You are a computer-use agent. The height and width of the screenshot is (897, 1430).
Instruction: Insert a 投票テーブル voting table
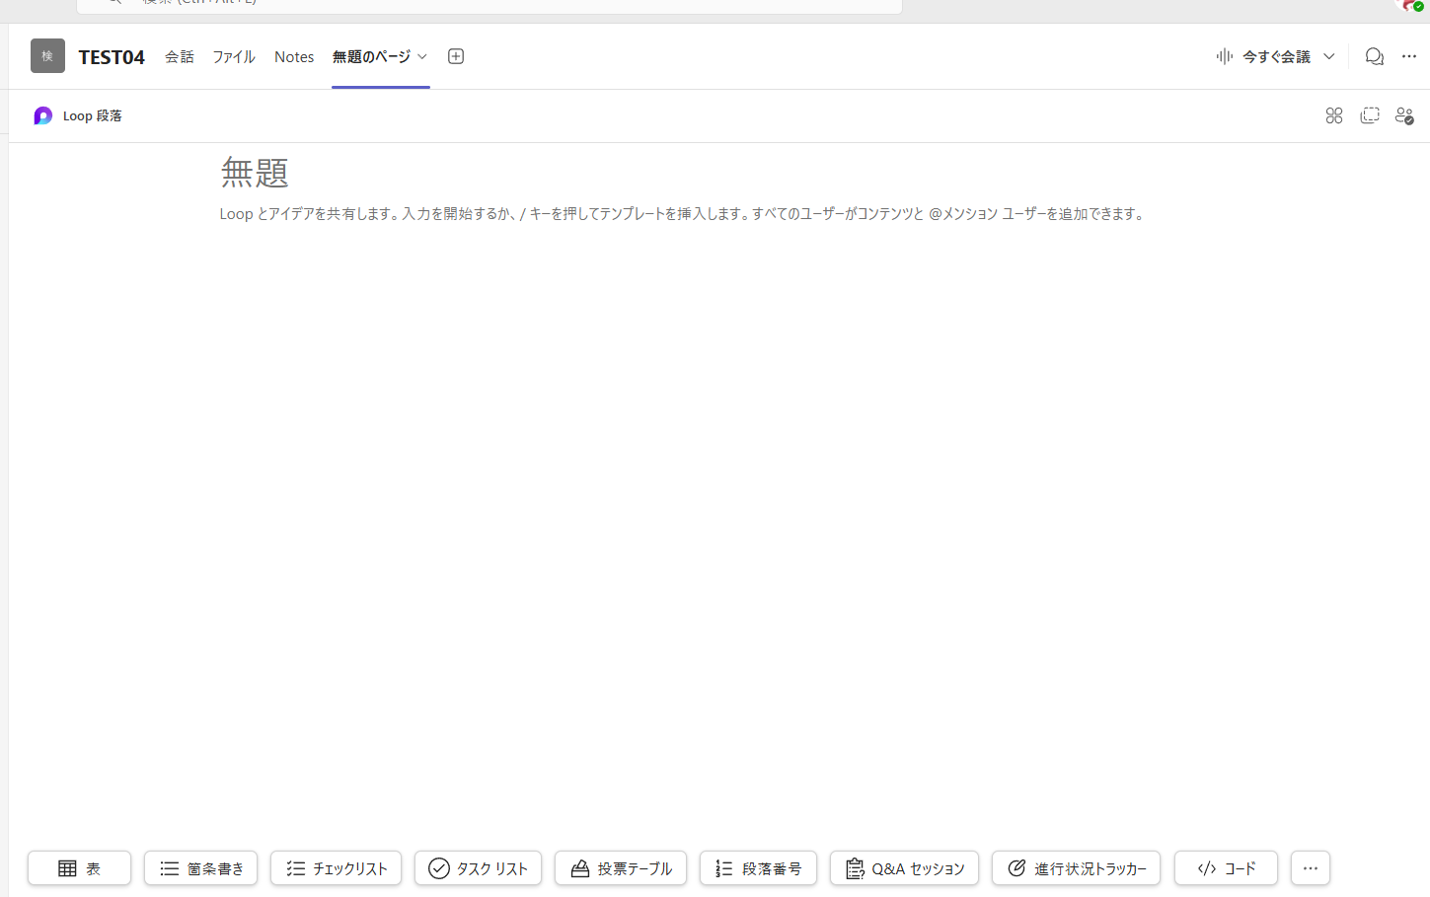tap(620, 868)
